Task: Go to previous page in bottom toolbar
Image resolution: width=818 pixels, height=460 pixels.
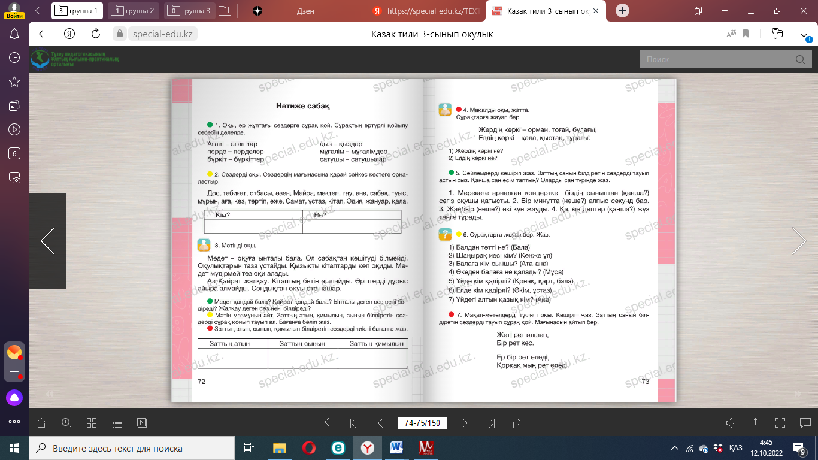Action: click(382, 423)
